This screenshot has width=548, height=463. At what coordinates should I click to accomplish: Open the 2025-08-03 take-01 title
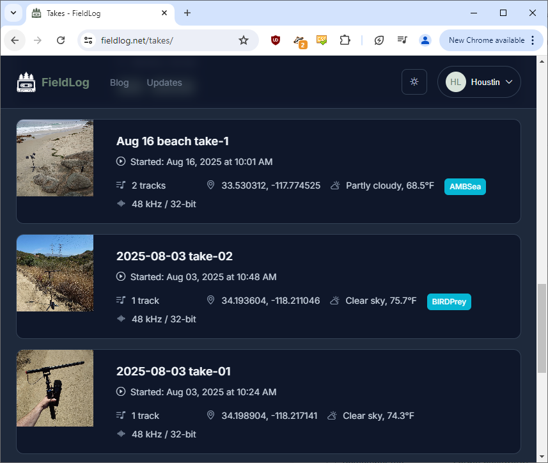click(x=174, y=371)
